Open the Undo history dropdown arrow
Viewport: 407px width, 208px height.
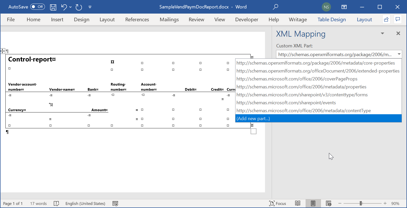coord(70,7)
